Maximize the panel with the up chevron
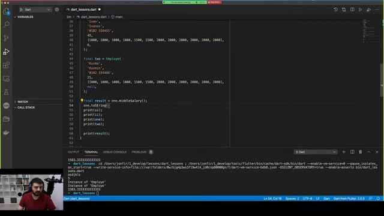 [x=369, y=152]
